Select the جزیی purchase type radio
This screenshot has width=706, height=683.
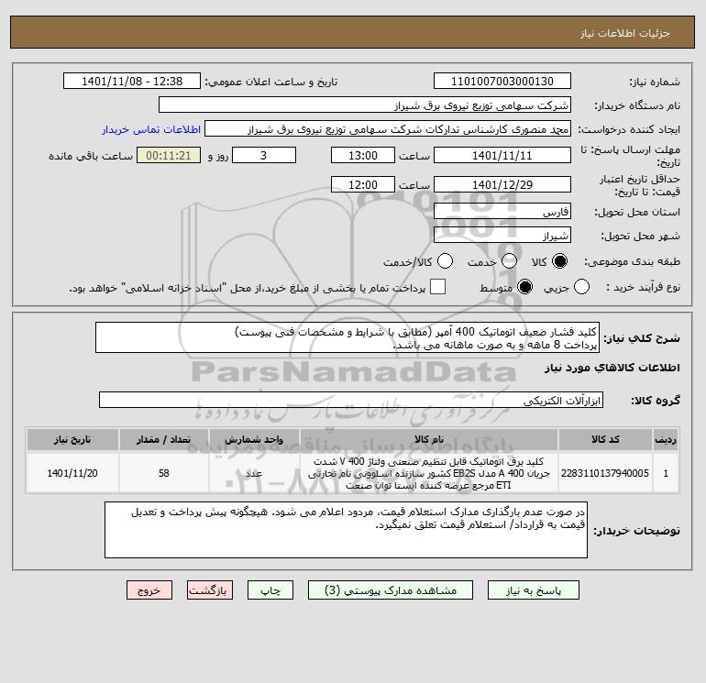581,287
